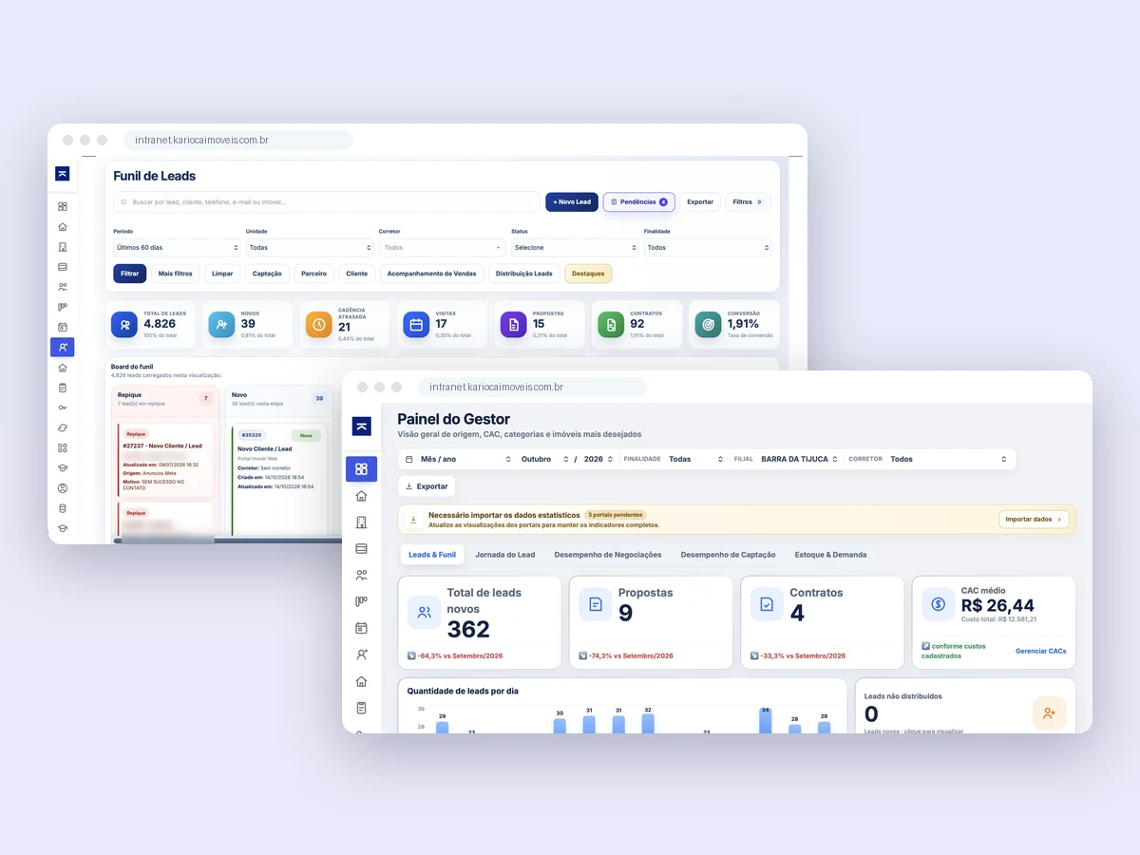Clear filters with the Limpar button
Viewport: 1140px width, 855px height.
[x=222, y=274]
